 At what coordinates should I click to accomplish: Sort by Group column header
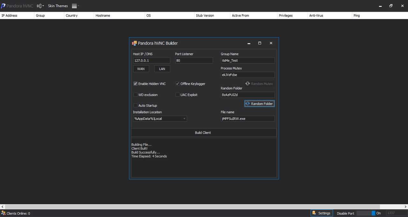tap(49, 16)
